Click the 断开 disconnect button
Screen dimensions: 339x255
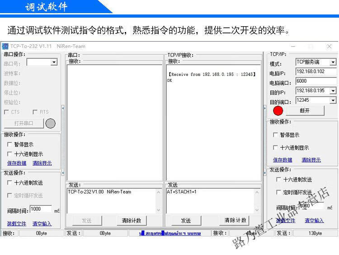[305, 111]
